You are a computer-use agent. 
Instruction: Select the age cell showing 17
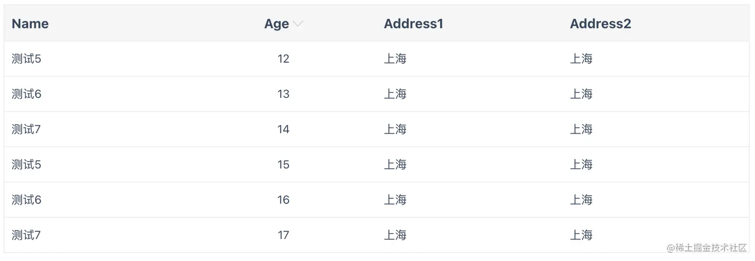click(x=283, y=235)
